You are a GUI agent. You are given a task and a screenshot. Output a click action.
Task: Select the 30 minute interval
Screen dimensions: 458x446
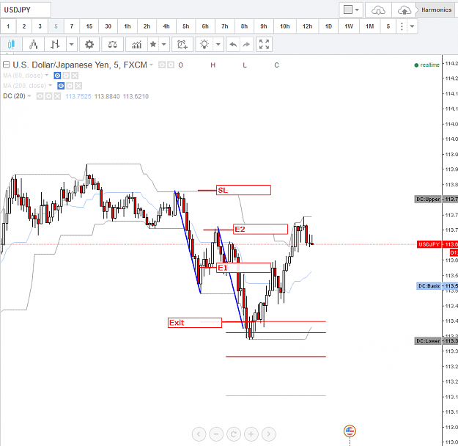108,26
